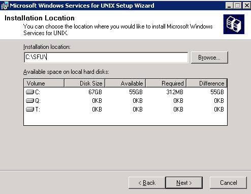
Task: Select the C: drive icon
Action: (30, 92)
